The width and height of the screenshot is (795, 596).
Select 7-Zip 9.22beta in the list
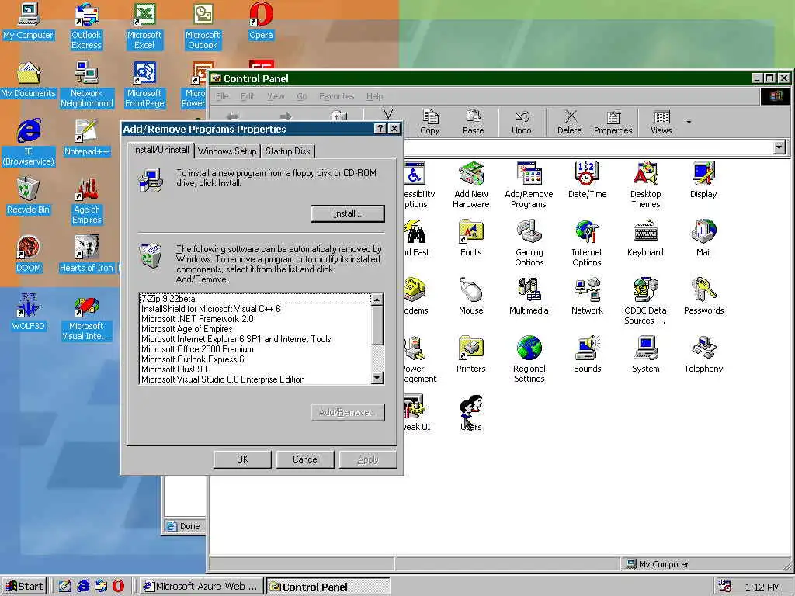click(x=255, y=299)
